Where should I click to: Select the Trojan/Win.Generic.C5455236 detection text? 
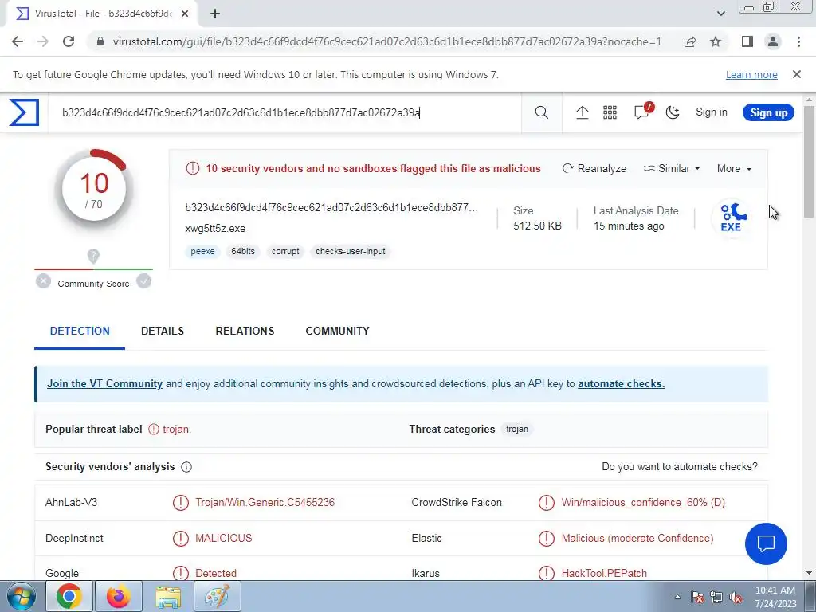coord(265,503)
